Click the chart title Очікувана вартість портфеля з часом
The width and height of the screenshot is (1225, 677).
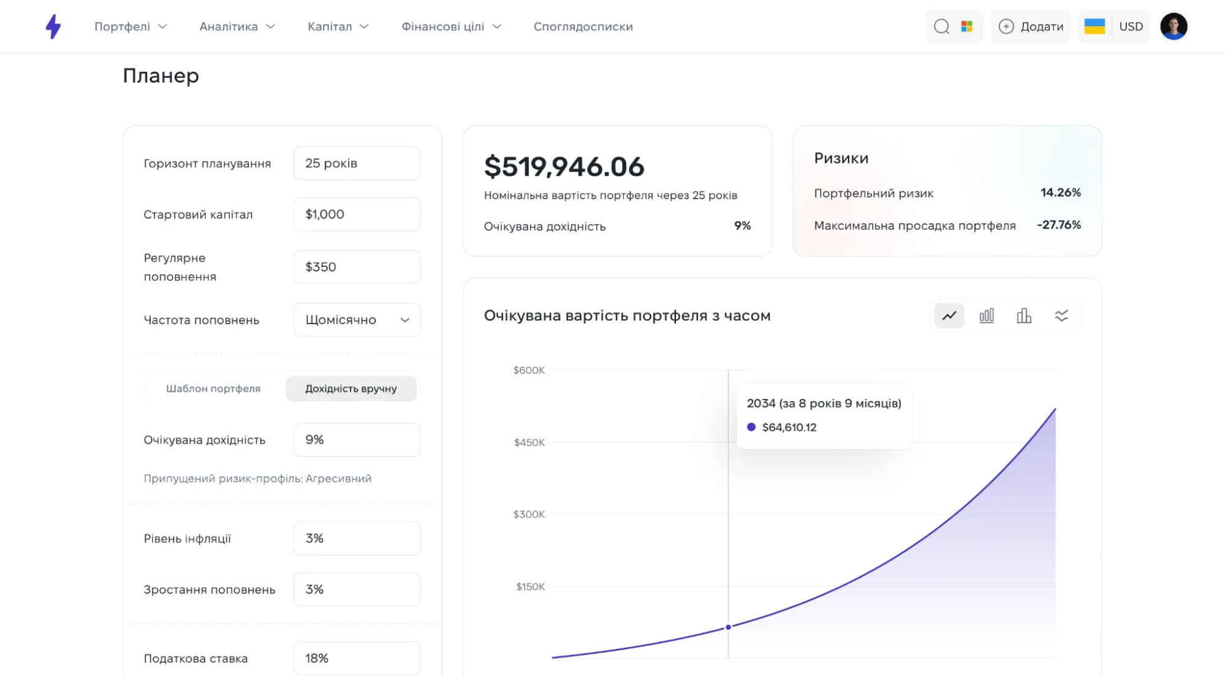click(x=627, y=316)
